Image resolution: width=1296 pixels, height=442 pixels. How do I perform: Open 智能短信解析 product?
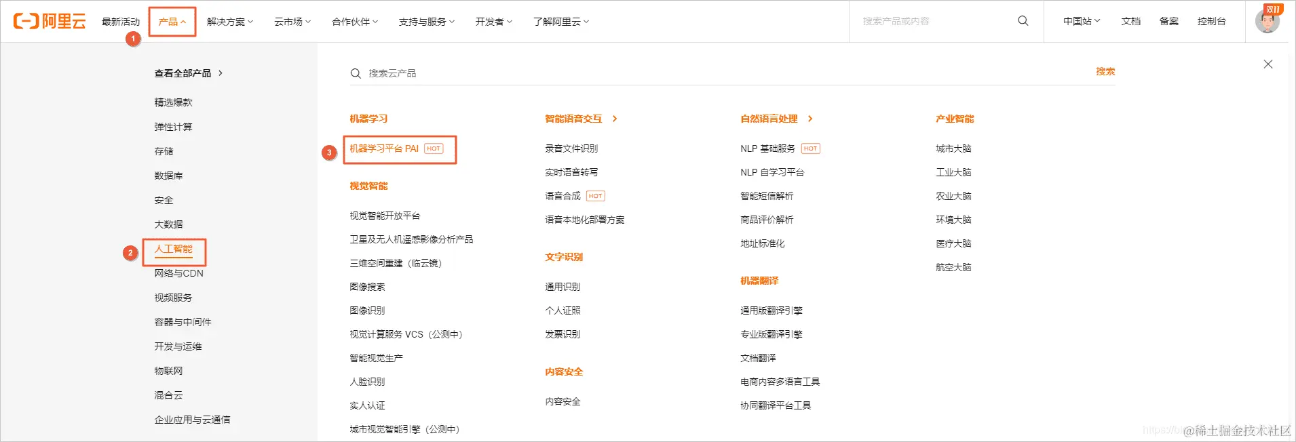(767, 196)
